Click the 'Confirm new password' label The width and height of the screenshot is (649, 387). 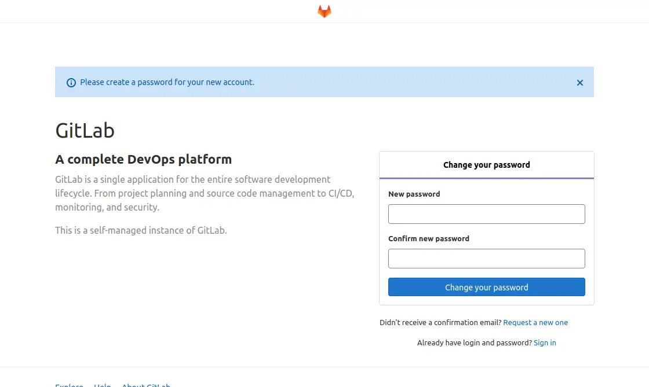tap(428, 239)
